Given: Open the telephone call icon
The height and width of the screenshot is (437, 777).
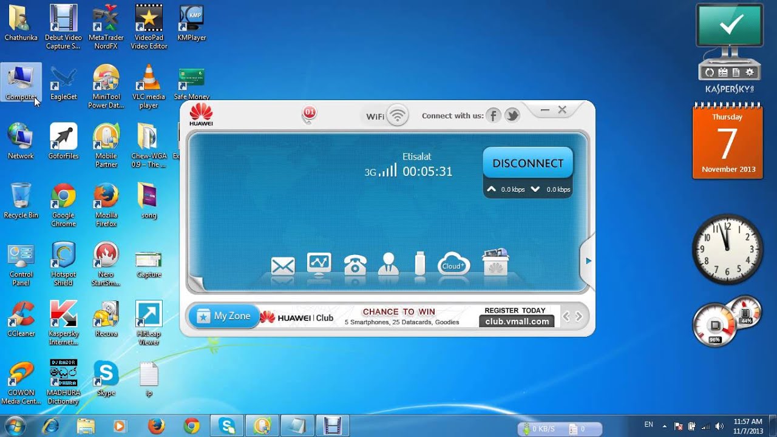Looking at the screenshot, I should click(x=355, y=265).
